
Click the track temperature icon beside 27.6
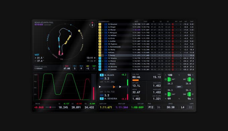[36, 61]
